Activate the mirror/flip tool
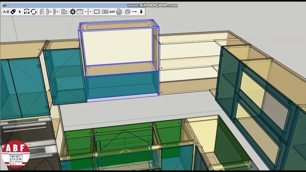The image size is (306, 172). (27, 11)
